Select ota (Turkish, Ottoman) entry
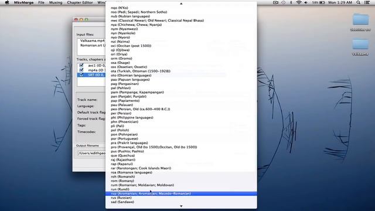The image size is (375, 211). click(x=181, y=71)
